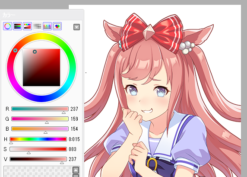The height and width of the screenshot is (177, 247).
Task: Toggle the gray-lines intermediate color icon
Action: point(37,26)
